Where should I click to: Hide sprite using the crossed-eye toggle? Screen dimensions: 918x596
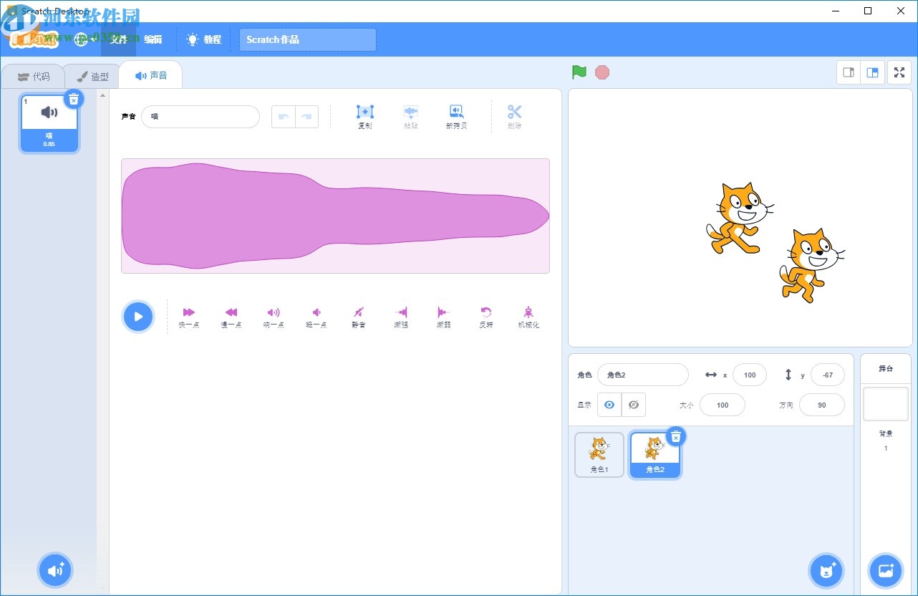click(x=634, y=405)
